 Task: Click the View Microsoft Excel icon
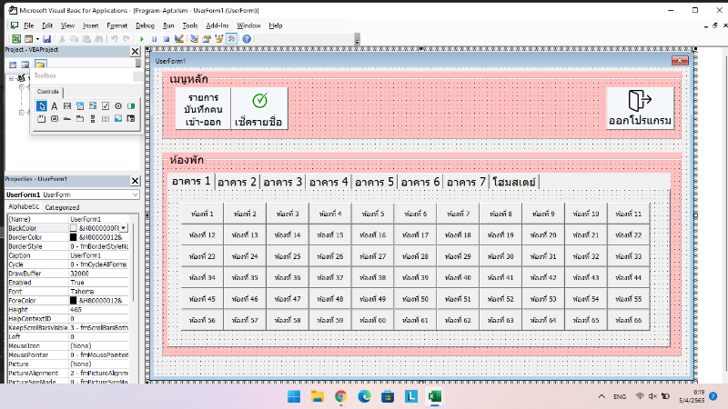[x=16, y=40]
